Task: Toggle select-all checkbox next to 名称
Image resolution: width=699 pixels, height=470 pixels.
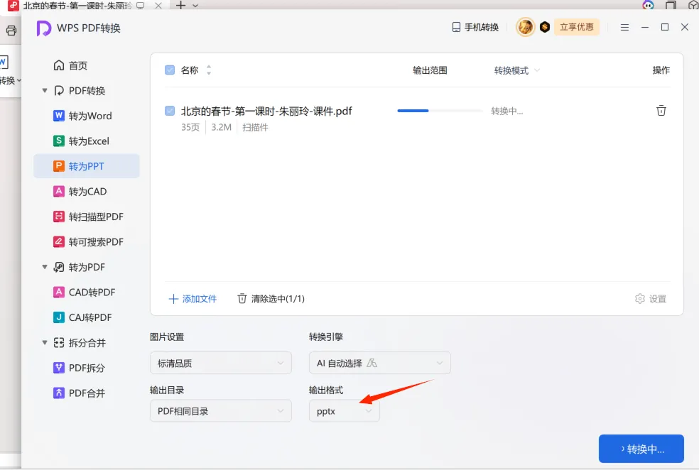Action: [170, 70]
